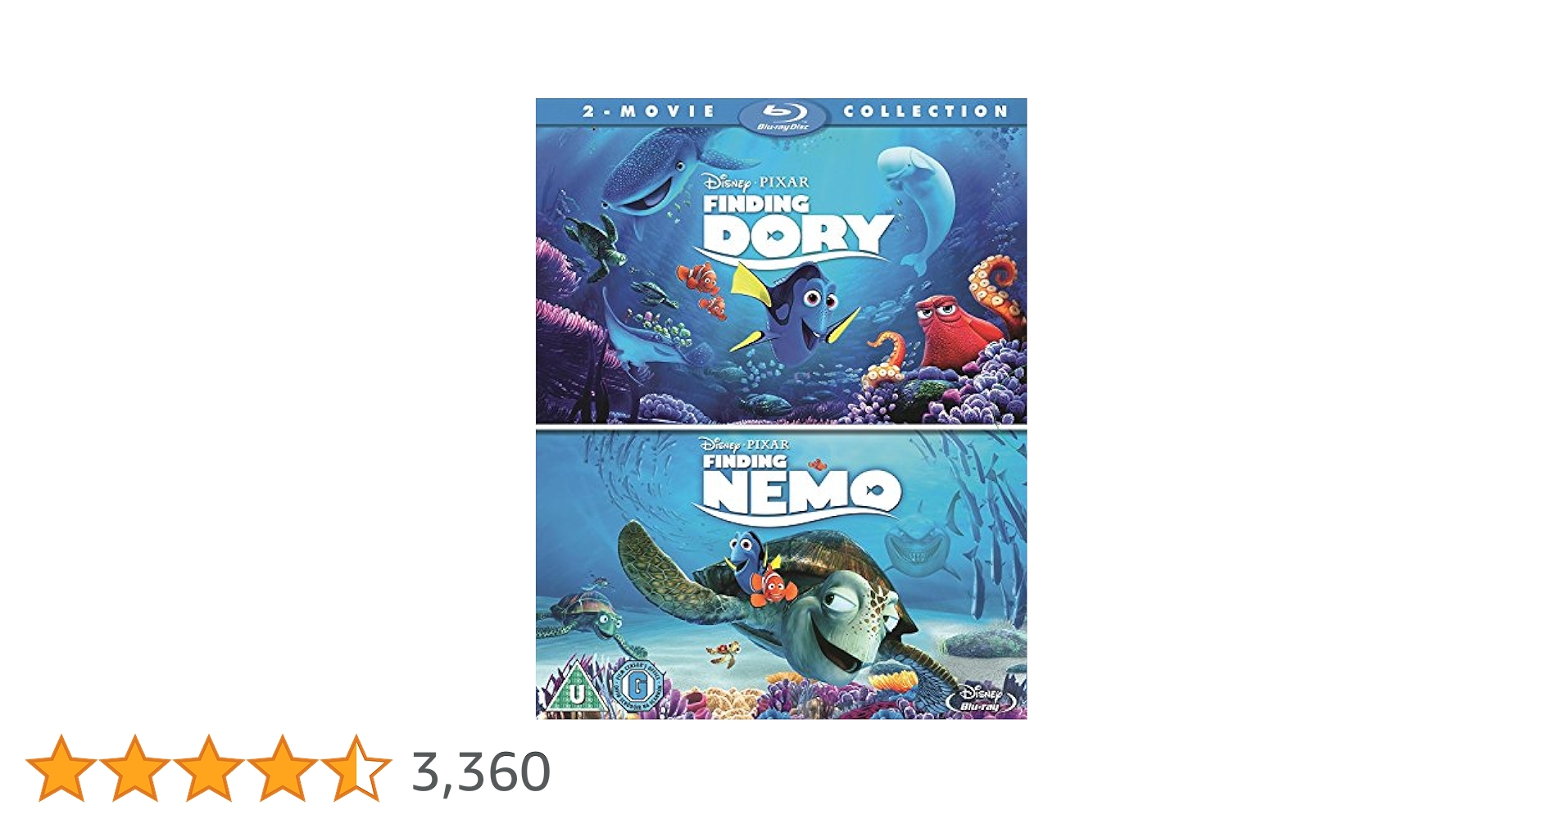Open the 3,360 ratings count link
The height and width of the screenshot is (819, 1565).
click(x=481, y=771)
